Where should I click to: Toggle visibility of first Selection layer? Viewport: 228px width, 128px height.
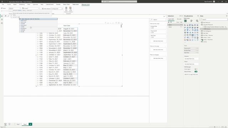coord(181,25)
